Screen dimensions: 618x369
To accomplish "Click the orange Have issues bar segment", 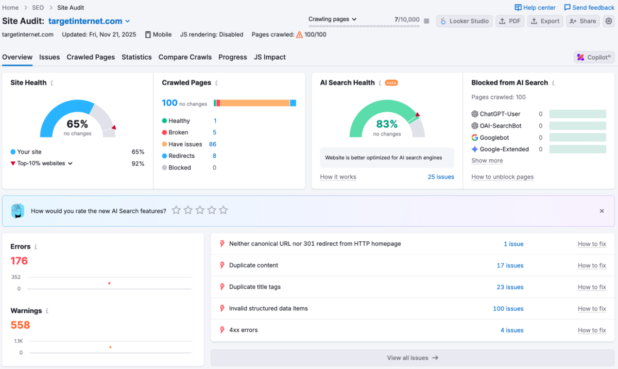I will pos(255,103).
